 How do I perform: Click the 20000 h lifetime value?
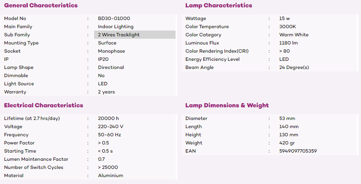point(108,118)
